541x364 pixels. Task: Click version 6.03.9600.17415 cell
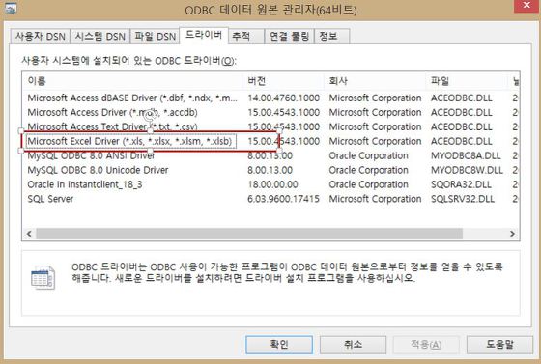coord(284,199)
